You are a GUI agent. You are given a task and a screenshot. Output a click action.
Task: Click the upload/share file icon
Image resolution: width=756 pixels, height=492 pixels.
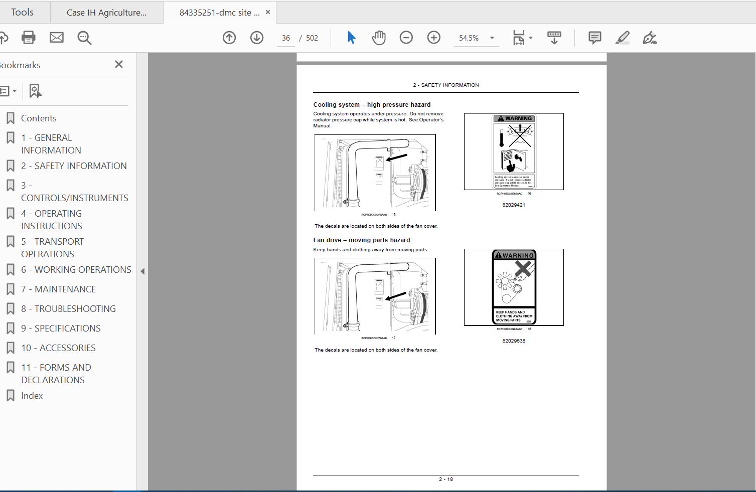4,38
